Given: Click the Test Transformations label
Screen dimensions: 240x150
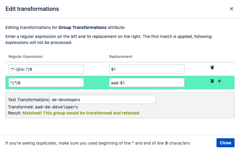Looking at the screenshot, I should [x=29, y=100].
